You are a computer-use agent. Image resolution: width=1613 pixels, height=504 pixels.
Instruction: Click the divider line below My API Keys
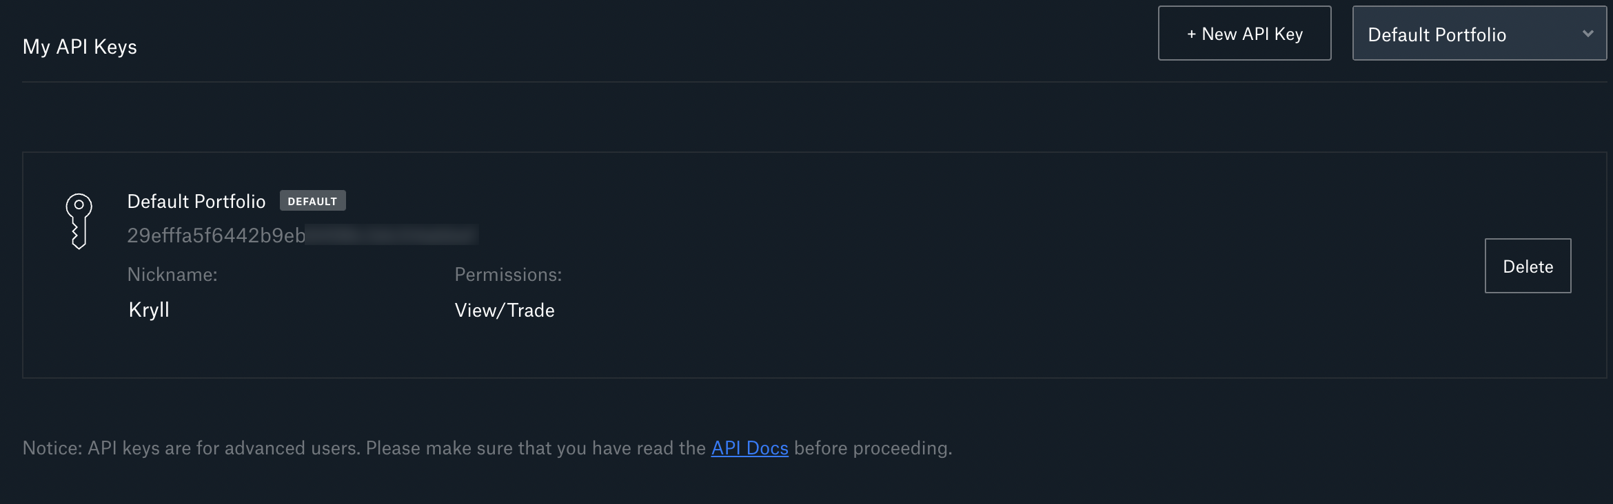tap(814, 82)
